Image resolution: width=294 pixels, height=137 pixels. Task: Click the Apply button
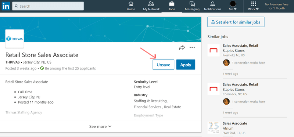coord(186,65)
